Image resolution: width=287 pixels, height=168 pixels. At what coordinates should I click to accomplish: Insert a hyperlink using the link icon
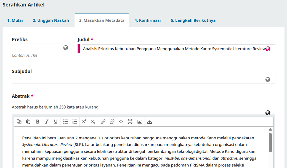[x=103, y=121]
